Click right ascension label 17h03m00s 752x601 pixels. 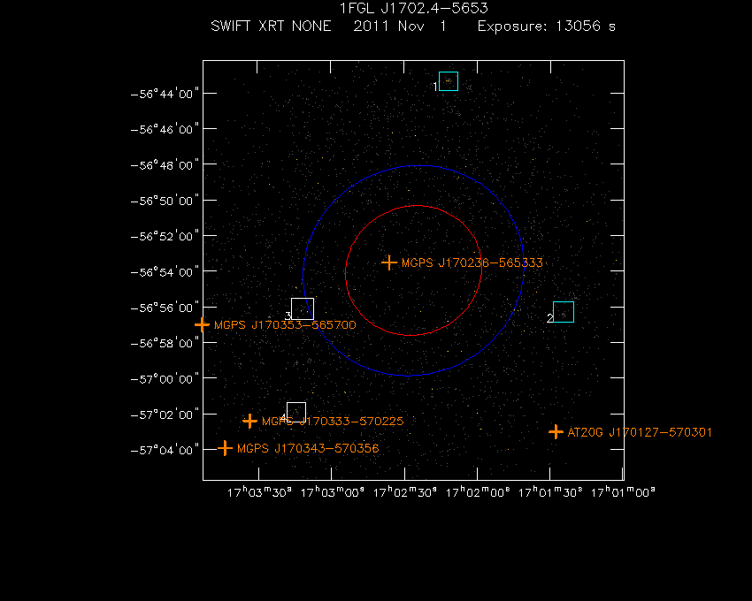pyautogui.click(x=332, y=492)
